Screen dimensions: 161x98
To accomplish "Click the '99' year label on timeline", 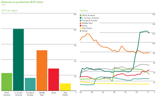I will pyautogui.click(x=114, y=92).
